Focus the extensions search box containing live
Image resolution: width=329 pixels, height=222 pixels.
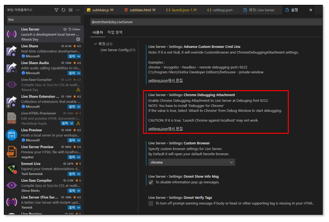pyautogui.click(x=44, y=19)
